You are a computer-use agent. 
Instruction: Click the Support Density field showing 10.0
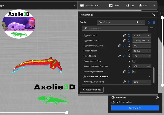(142, 56)
